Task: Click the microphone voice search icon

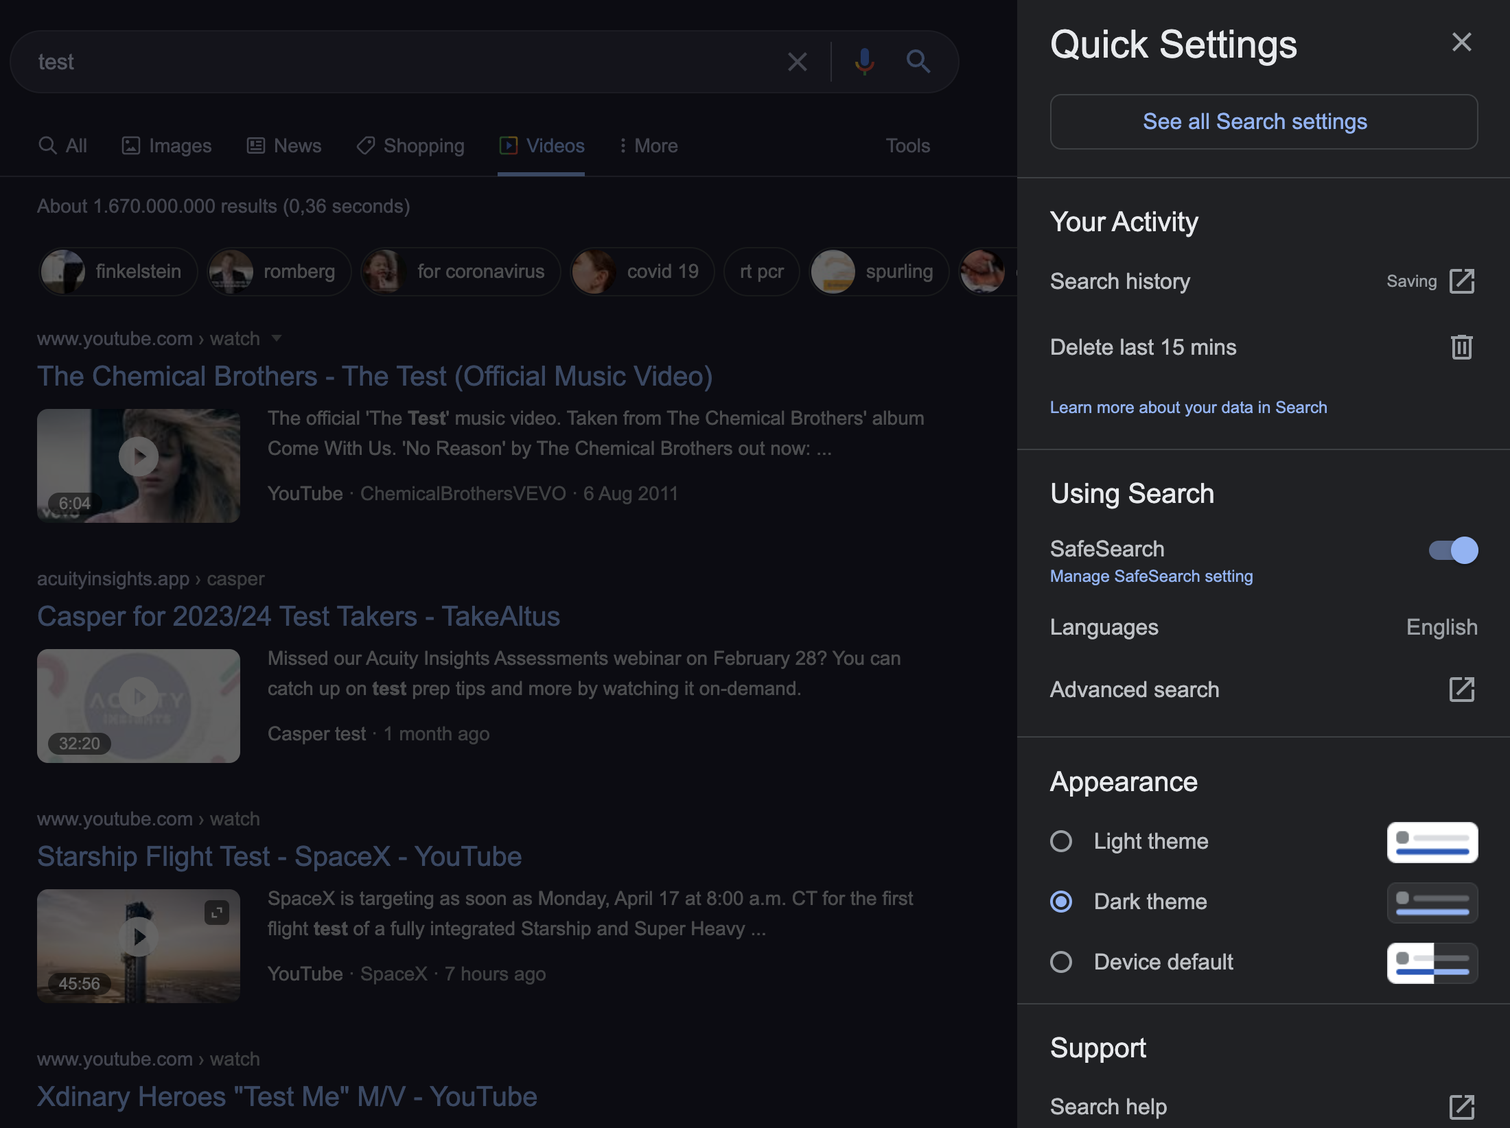Action: tap(864, 62)
